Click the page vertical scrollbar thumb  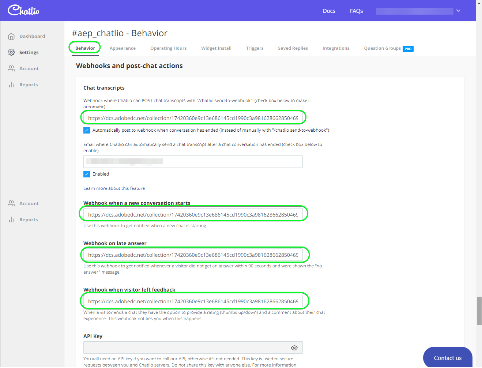[479, 311]
